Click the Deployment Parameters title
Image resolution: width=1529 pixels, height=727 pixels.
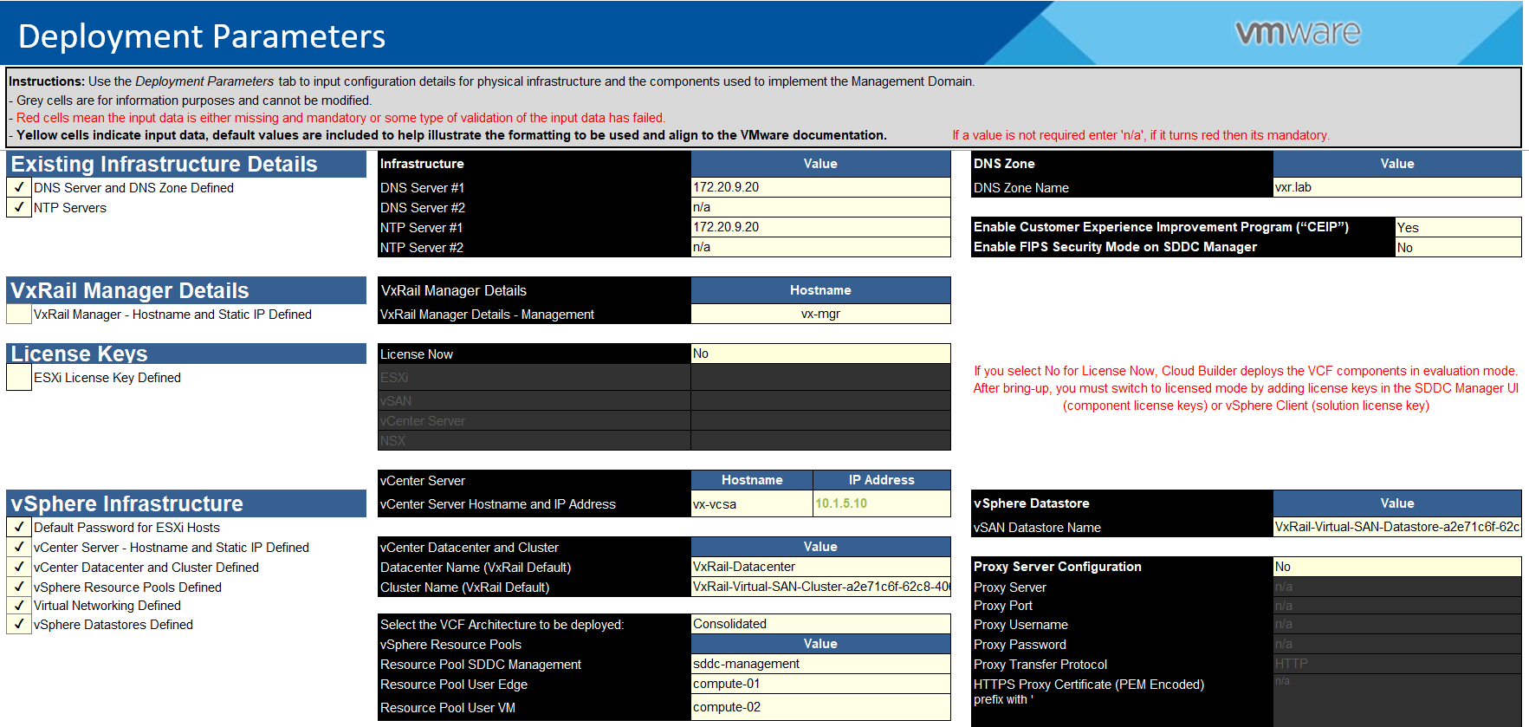[202, 36]
